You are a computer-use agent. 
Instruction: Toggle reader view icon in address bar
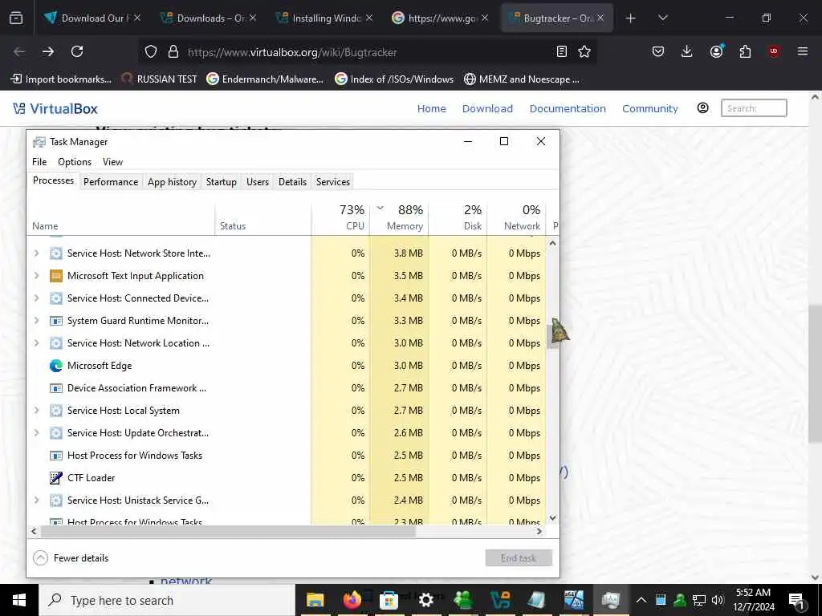tap(561, 51)
